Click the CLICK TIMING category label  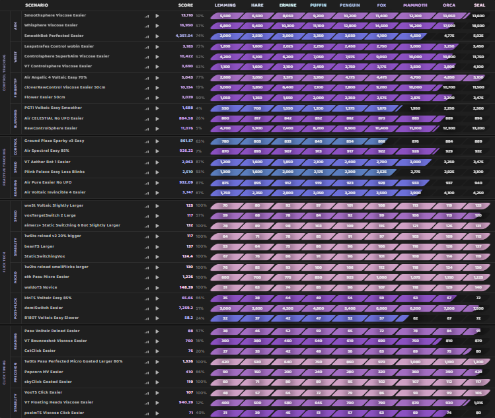coord(5,372)
